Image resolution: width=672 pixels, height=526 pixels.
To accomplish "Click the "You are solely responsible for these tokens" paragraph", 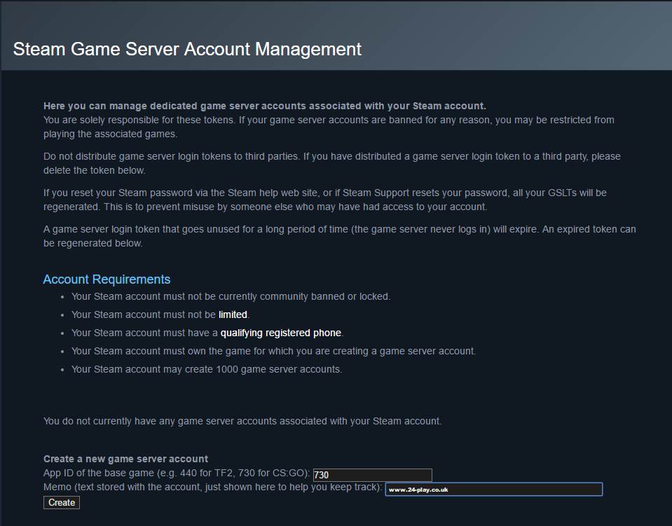I will tap(329, 127).
